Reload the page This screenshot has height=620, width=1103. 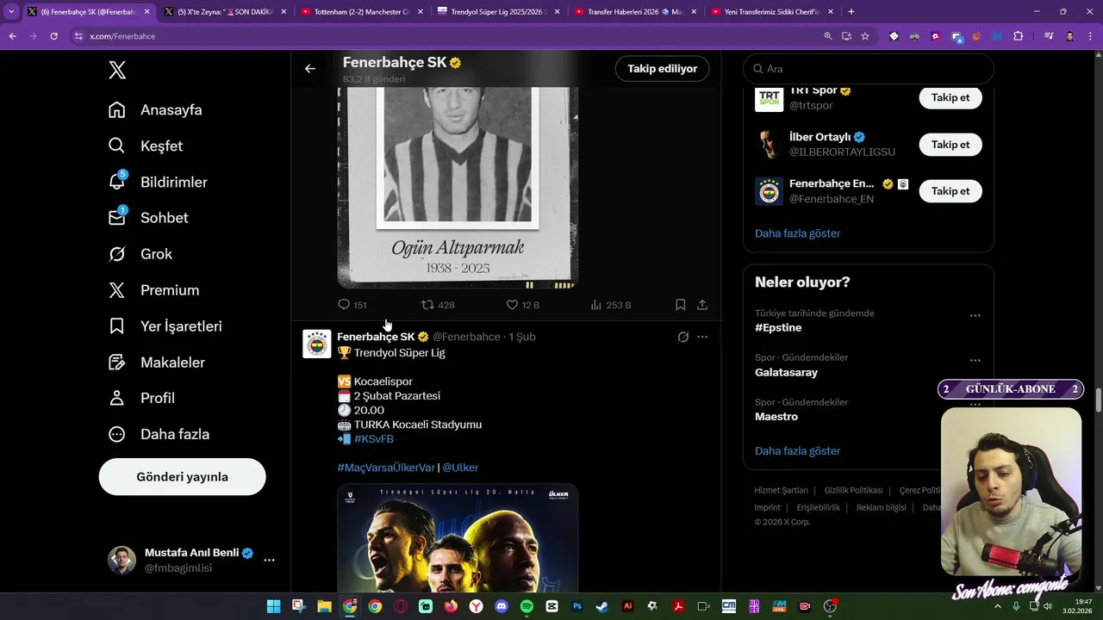coord(53,36)
